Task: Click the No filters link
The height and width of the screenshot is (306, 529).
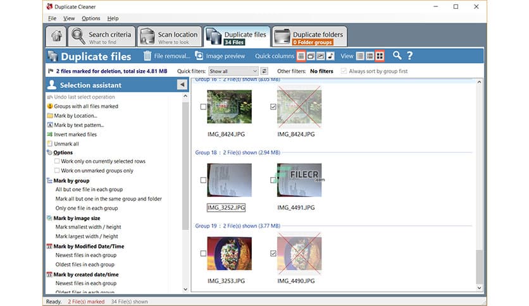Action: pyautogui.click(x=321, y=71)
